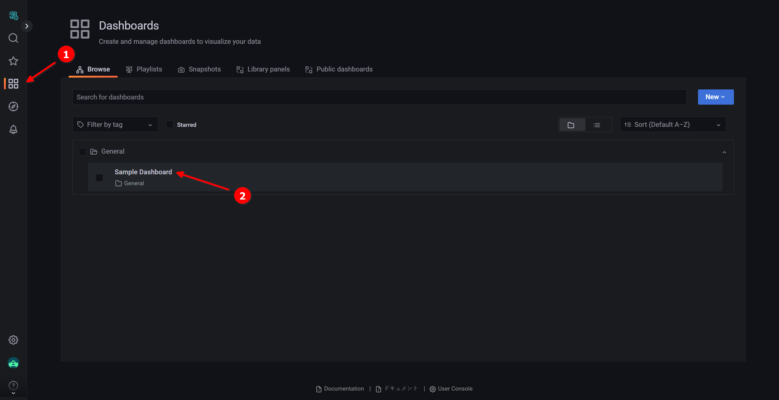This screenshot has width=779, height=400.
Task: Click the Starred icon in sidebar
Action: coord(14,61)
